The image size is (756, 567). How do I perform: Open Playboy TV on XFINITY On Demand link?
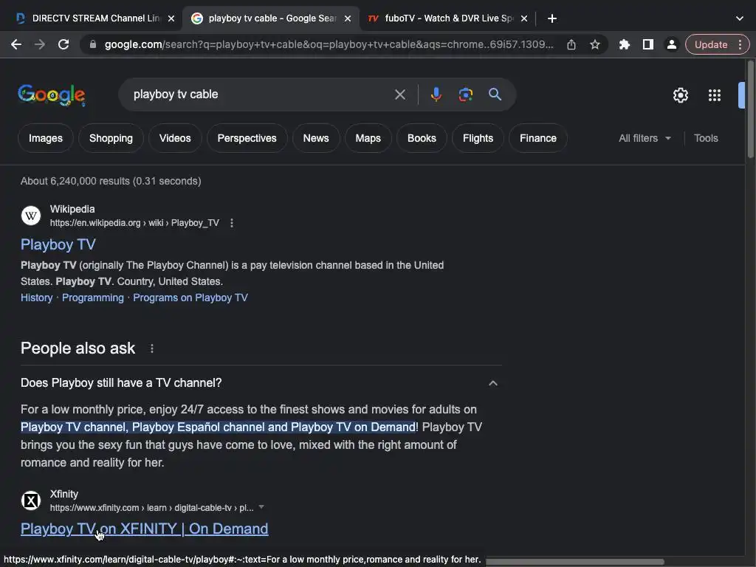click(144, 529)
